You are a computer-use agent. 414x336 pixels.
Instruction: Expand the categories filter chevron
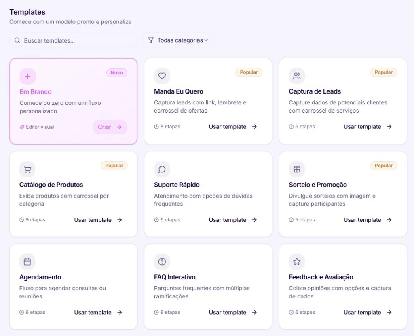207,40
